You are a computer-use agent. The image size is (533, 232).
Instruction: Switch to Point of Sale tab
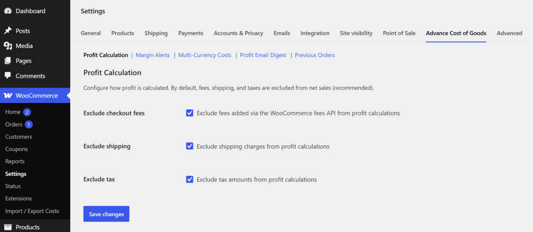[x=399, y=33]
